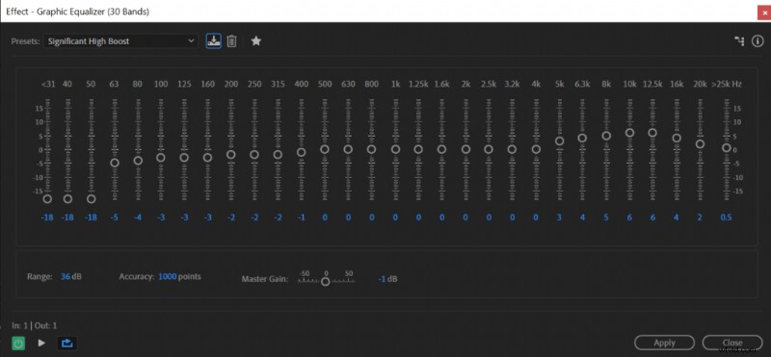Open the channel map editor icon

[x=739, y=41]
